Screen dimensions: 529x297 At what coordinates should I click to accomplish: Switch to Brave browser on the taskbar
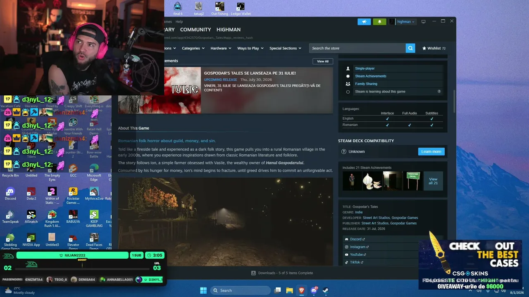302,290
